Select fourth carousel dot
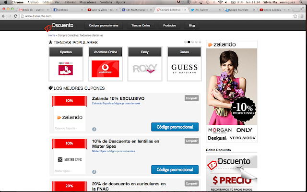The height and width of the screenshot is (192, 307). click(x=196, y=42)
